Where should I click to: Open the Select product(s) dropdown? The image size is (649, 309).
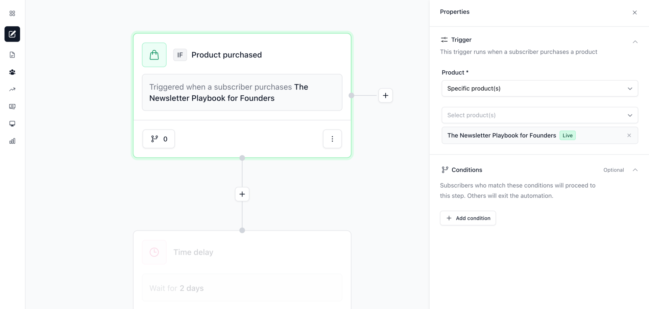click(539, 115)
